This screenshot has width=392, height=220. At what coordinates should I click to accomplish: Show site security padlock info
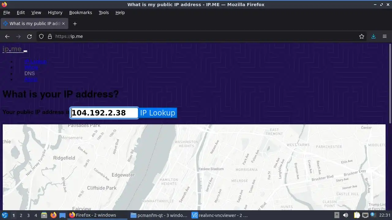(50, 36)
